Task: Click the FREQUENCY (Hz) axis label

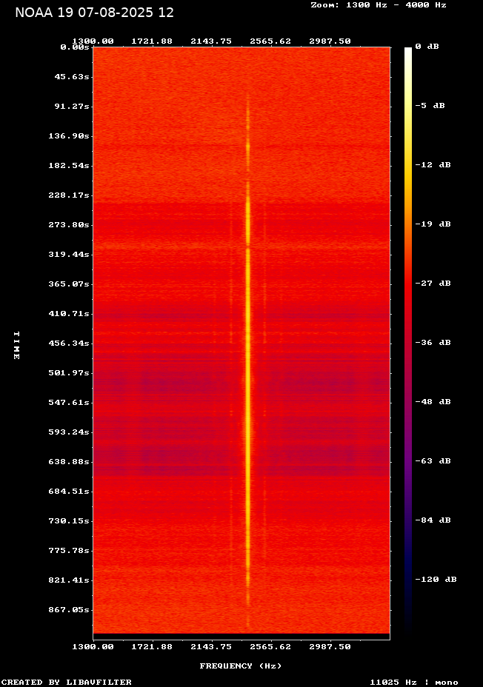Action: tap(241, 666)
